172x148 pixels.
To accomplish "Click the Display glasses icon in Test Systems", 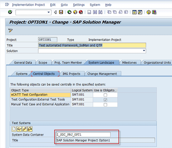I will click(19, 129).
